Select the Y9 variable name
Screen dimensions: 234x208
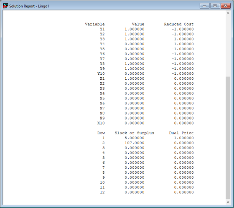(102, 68)
